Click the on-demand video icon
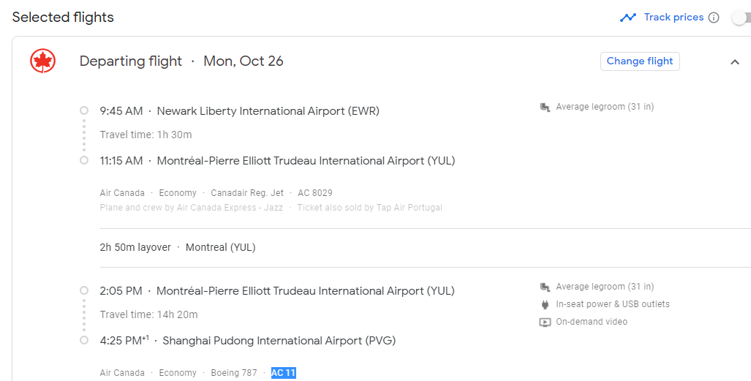This screenshot has width=751, height=381. 545,322
